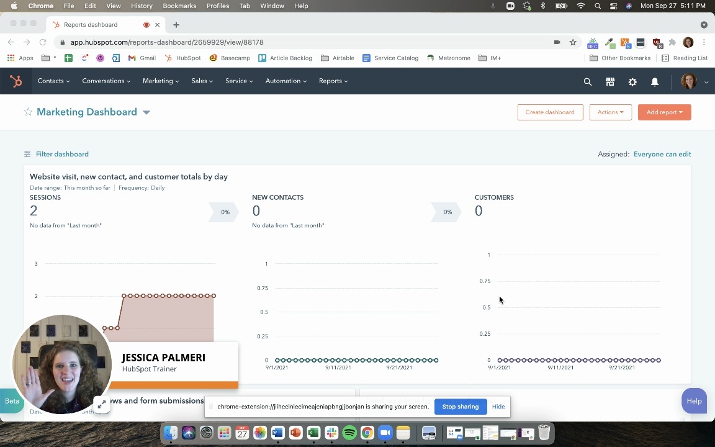Favorite the Marketing Dashboard with the star

(28, 112)
